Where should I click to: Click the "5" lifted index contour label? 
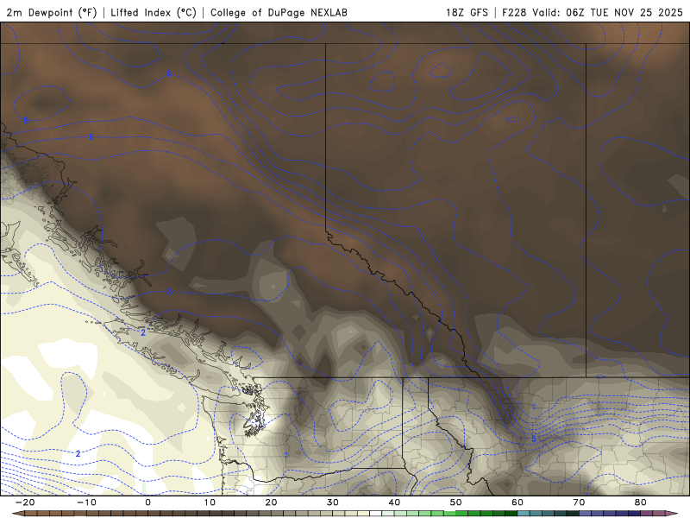click(x=534, y=439)
